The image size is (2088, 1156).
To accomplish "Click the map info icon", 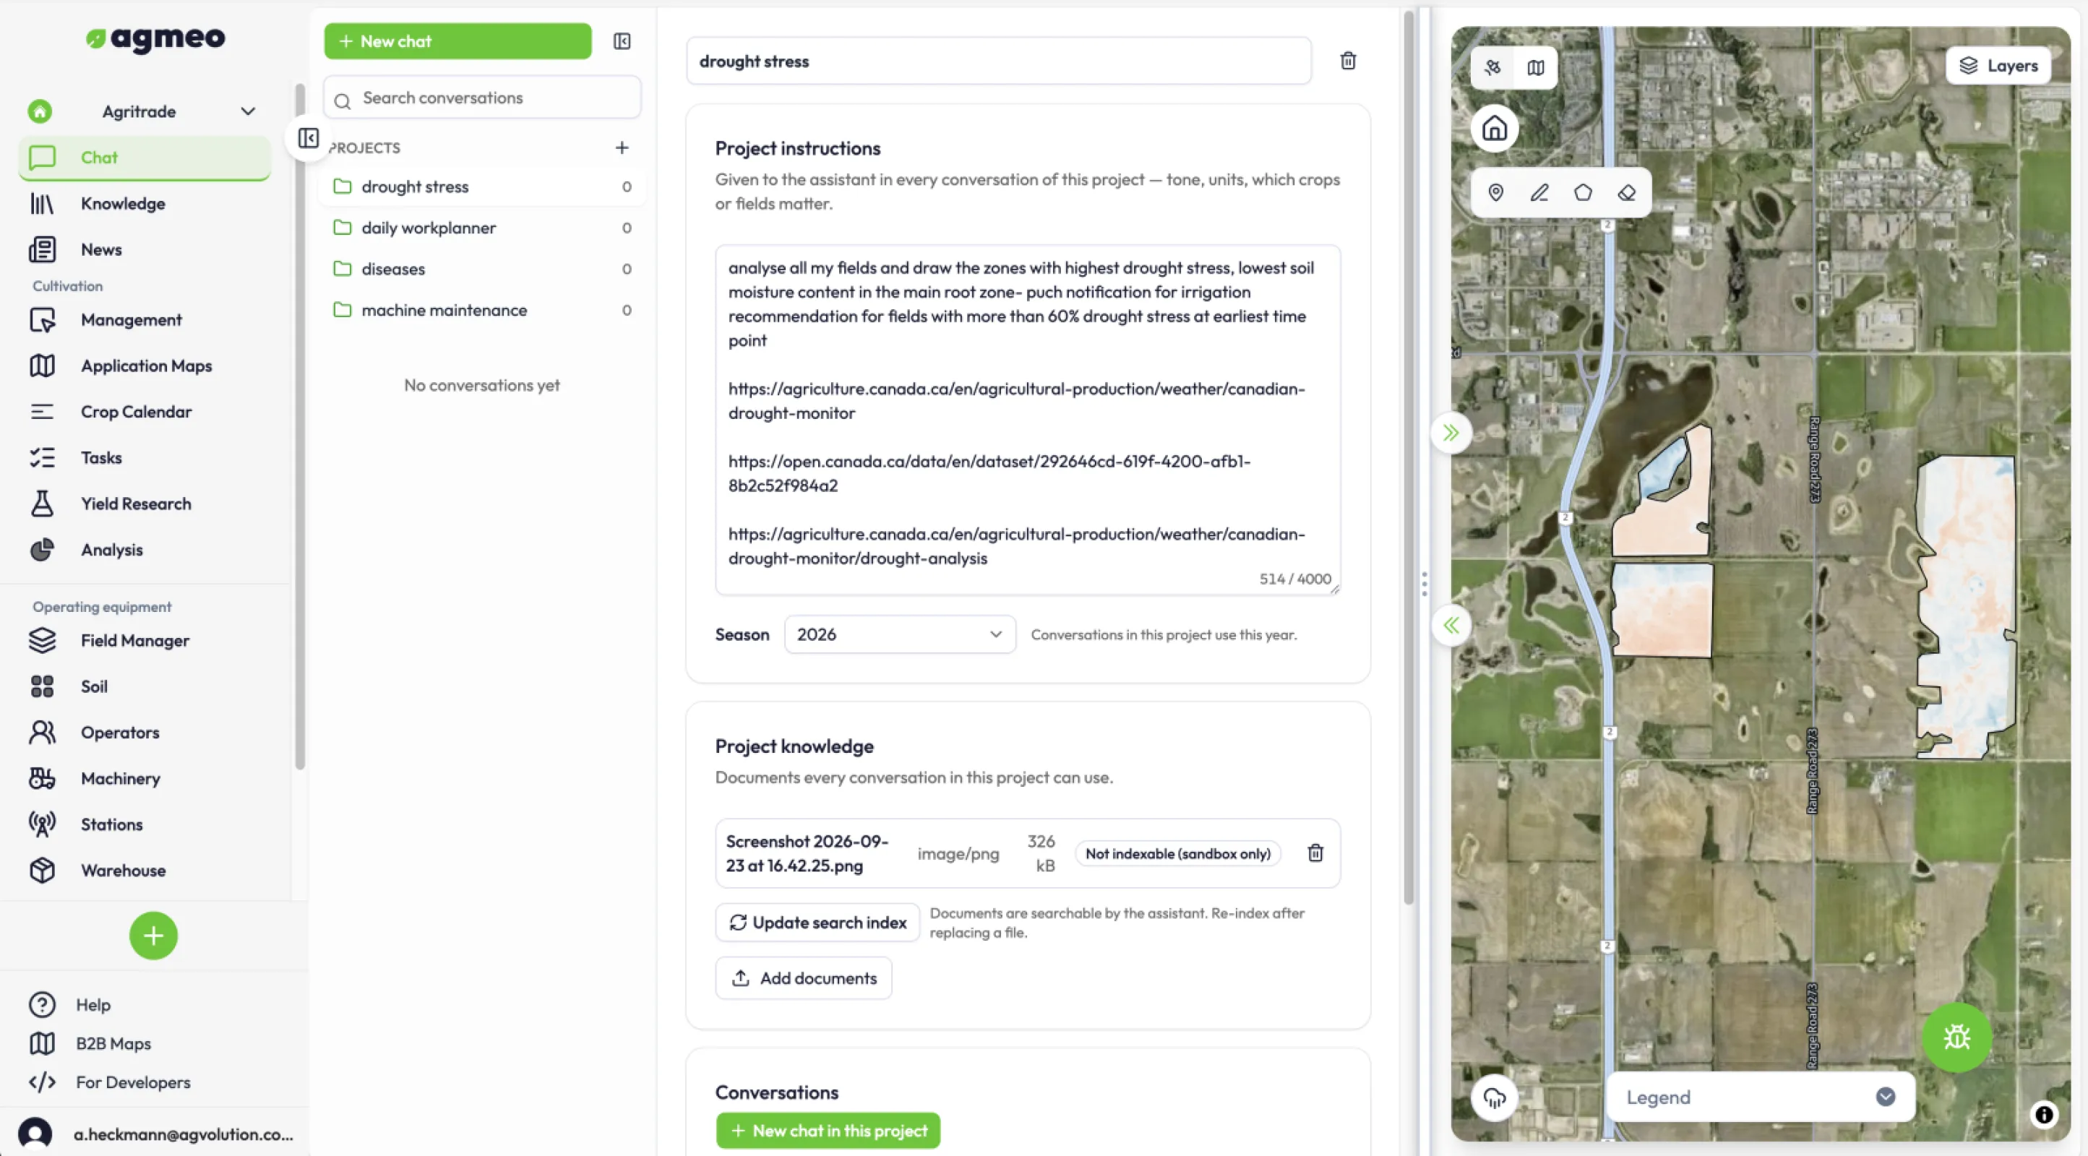I will click(x=2044, y=1116).
